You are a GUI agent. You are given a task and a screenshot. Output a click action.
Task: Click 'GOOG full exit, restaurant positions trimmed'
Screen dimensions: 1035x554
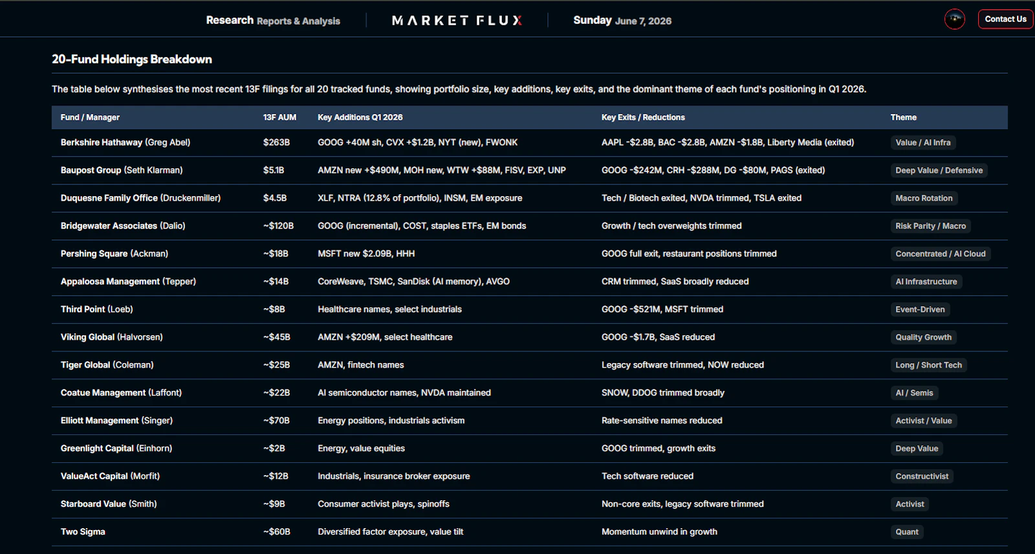point(689,254)
